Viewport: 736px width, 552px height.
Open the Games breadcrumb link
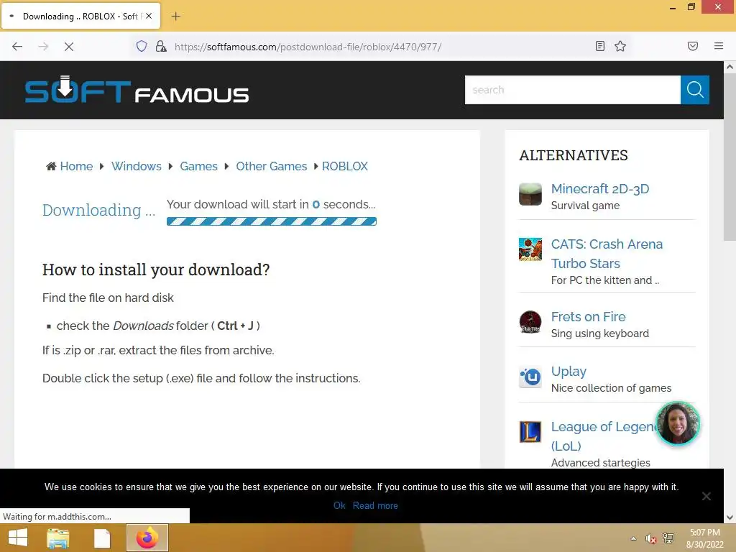[x=198, y=166]
